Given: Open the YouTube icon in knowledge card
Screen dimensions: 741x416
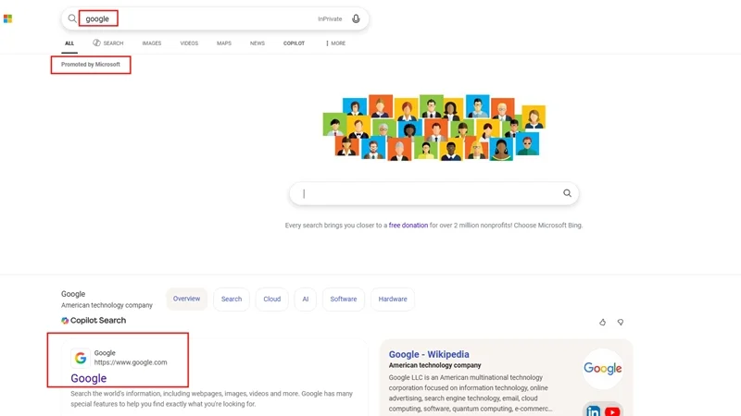Looking at the screenshot, I should [612, 411].
